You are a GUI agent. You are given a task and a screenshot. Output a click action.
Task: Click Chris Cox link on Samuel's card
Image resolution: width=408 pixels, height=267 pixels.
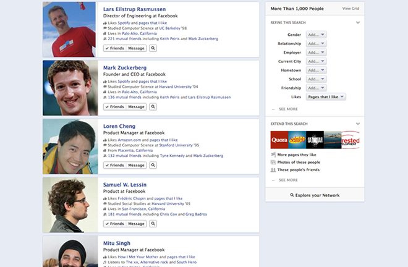click(x=168, y=214)
